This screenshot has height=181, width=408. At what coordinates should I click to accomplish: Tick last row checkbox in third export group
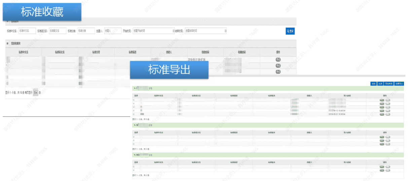(x=134, y=171)
